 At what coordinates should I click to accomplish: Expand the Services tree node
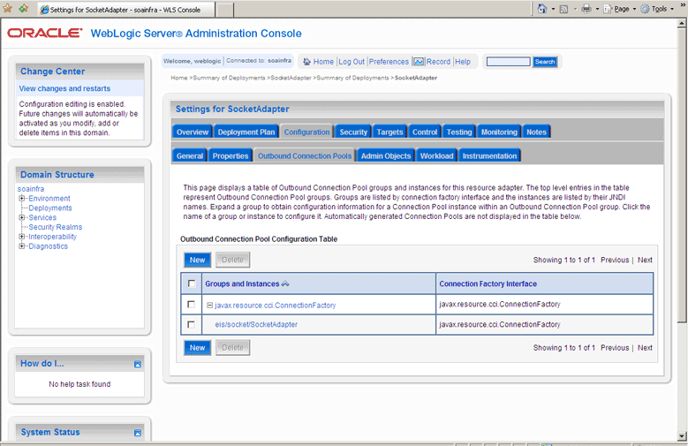pyautogui.click(x=21, y=217)
